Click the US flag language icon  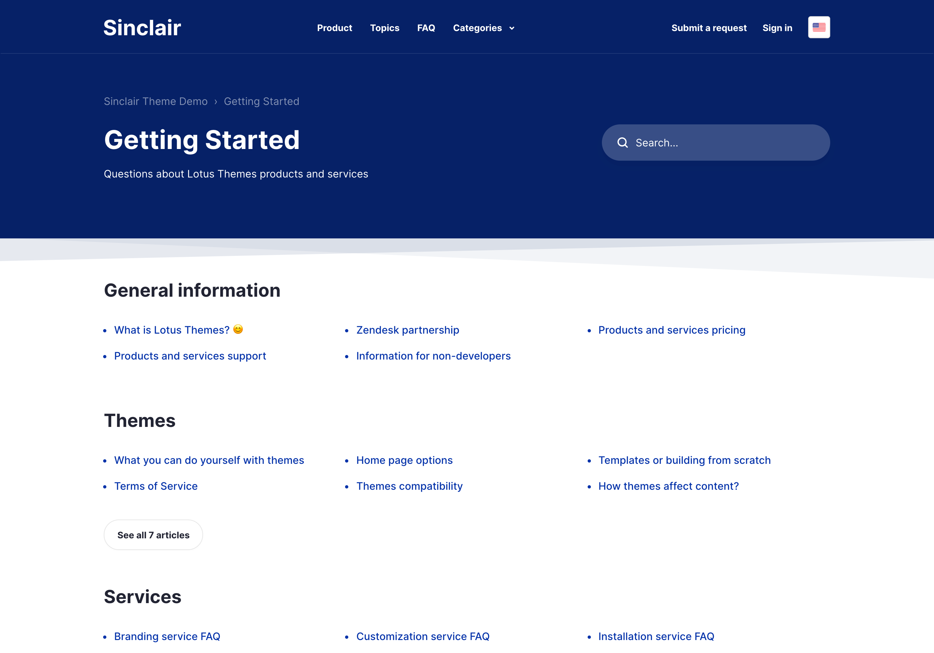click(819, 27)
